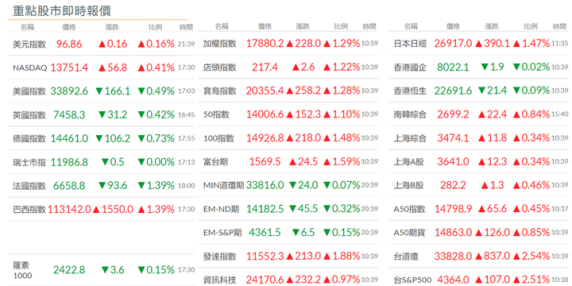Click the 巴西指數 name
The image size is (572, 286).
(29, 210)
